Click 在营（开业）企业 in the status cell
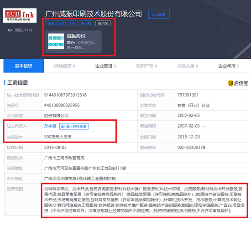 (193, 106)
